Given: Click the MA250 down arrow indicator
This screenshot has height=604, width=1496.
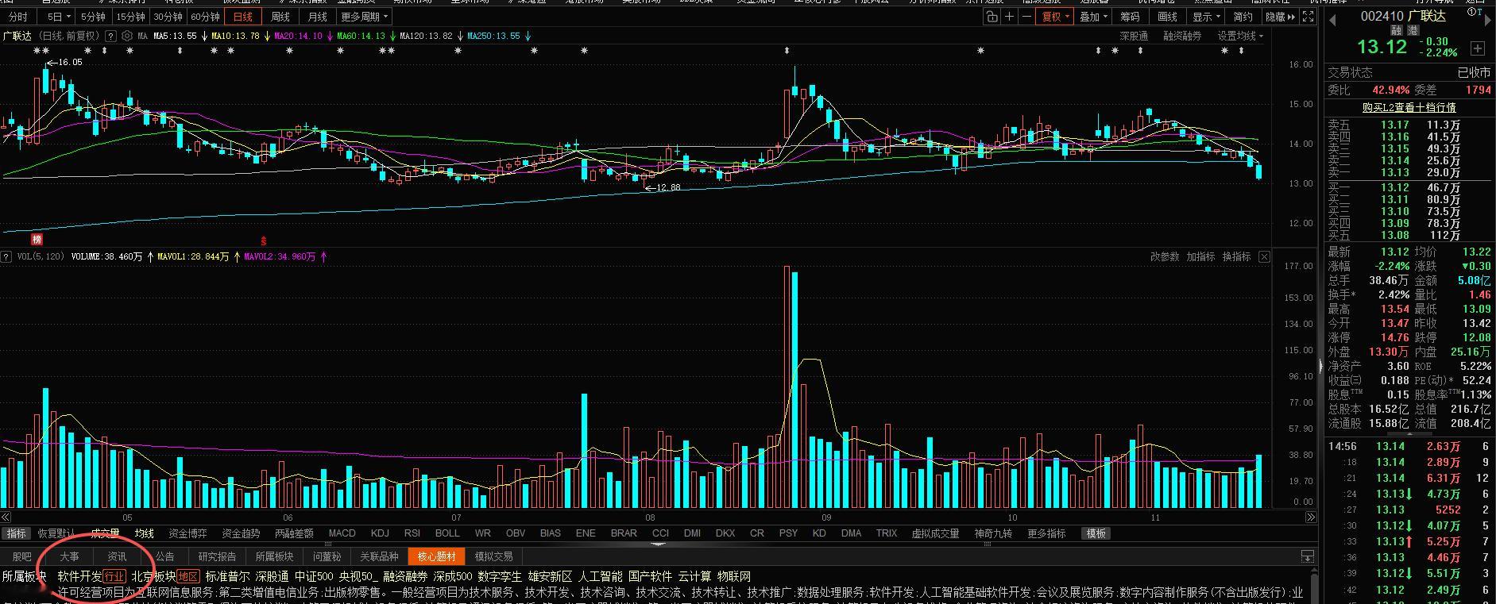Looking at the screenshot, I should click(528, 36).
